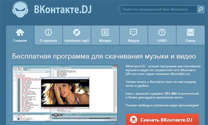Go to the Жанры tab
Image resolution: width=208 pixels, height=125 pixels.
coord(105,35)
